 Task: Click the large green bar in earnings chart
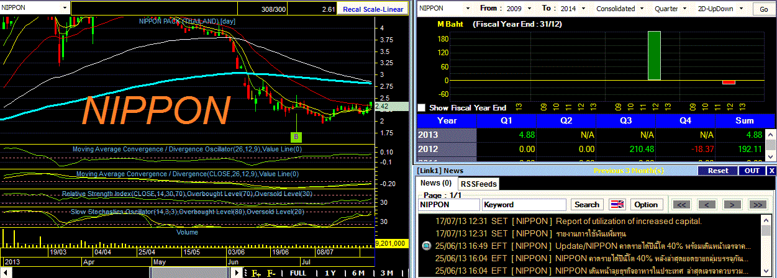pyautogui.click(x=654, y=56)
